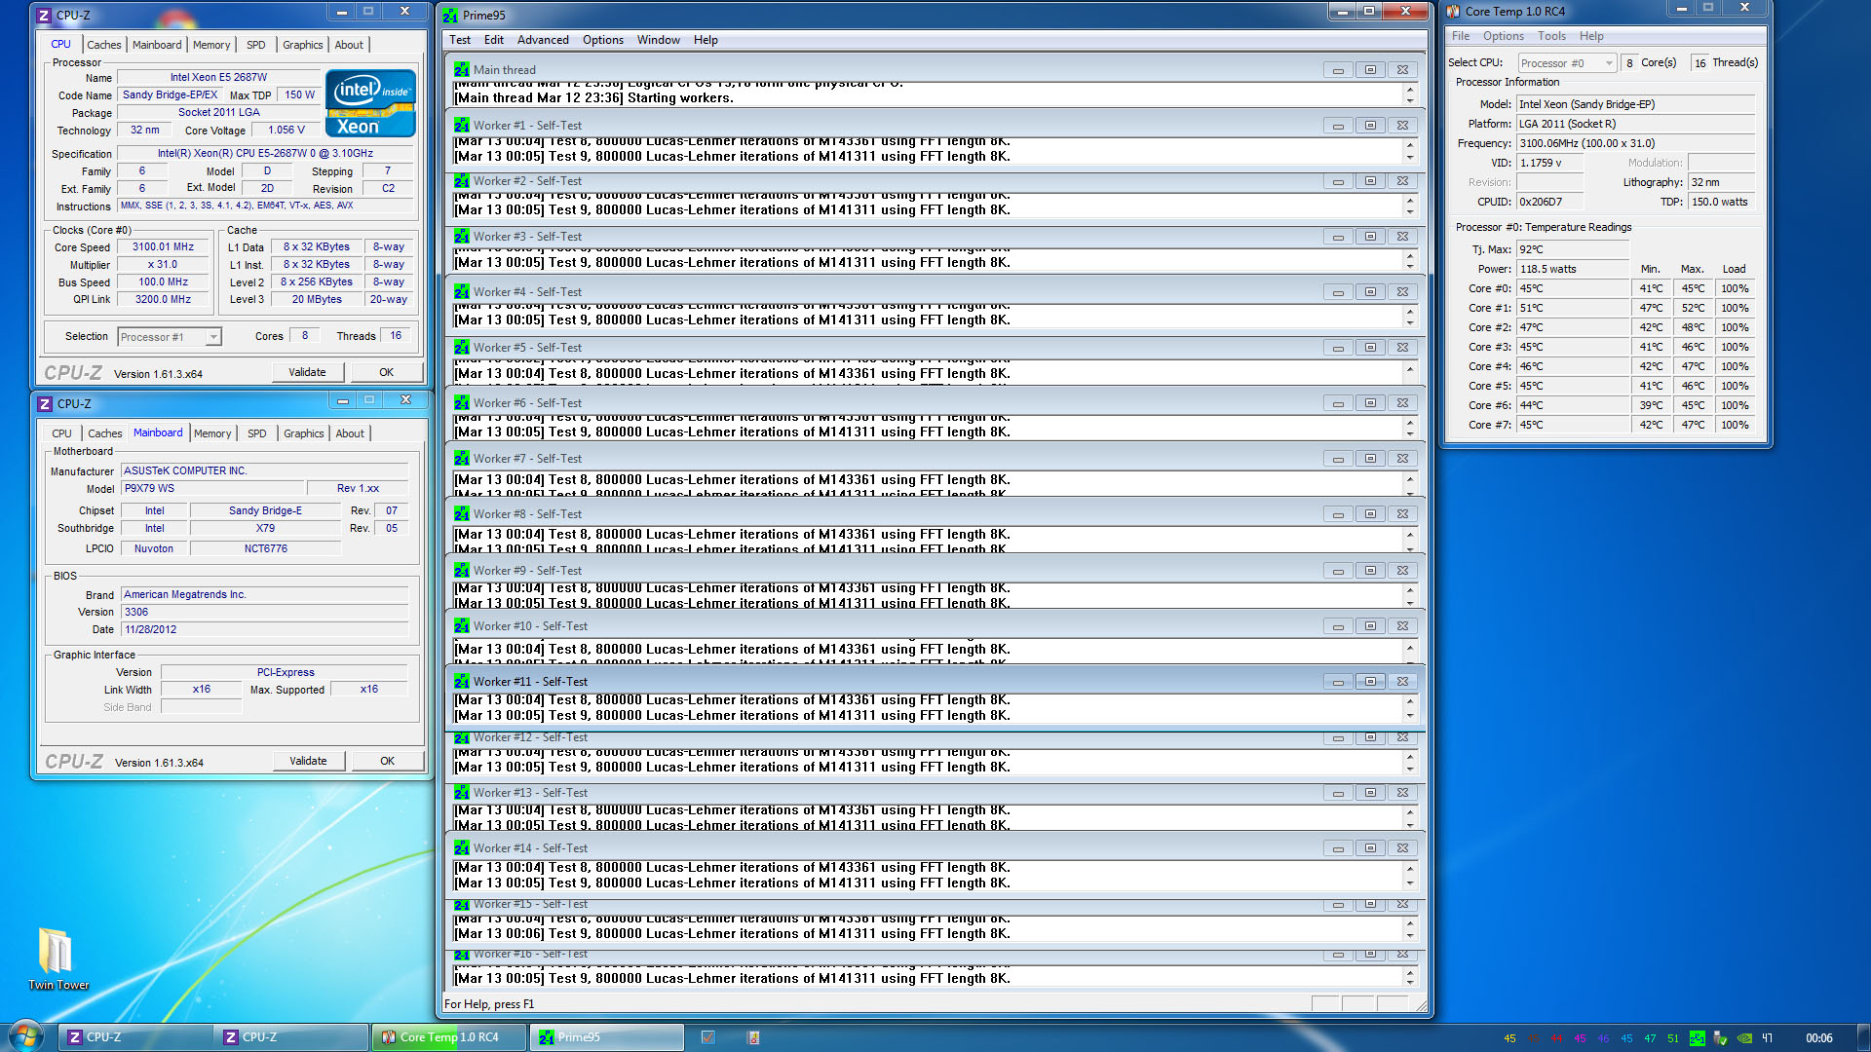Viewport: 1871px width, 1052px height.
Task: Click scroll-up arrow in Main thread window
Action: [x=1410, y=89]
